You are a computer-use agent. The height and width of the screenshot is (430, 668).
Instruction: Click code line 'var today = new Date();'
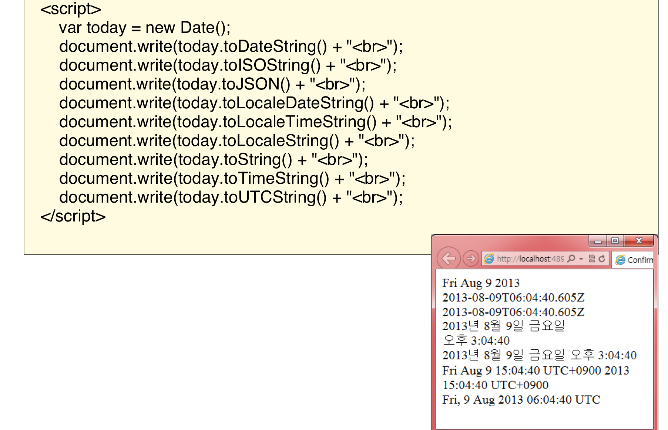click(145, 28)
